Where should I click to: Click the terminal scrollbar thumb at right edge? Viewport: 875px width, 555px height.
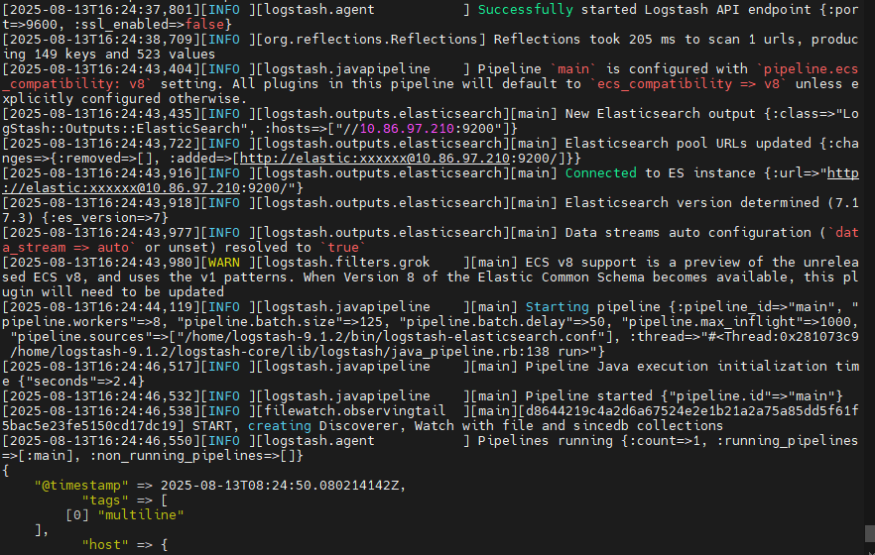[869, 533]
